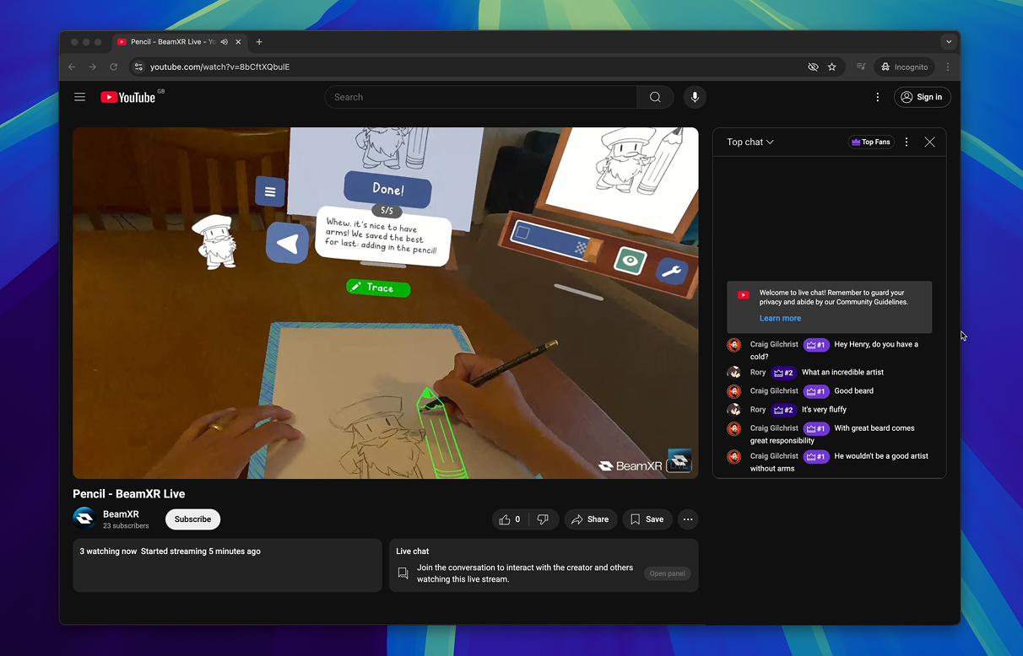
Task: Click the Done! button in video
Action: click(388, 190)
